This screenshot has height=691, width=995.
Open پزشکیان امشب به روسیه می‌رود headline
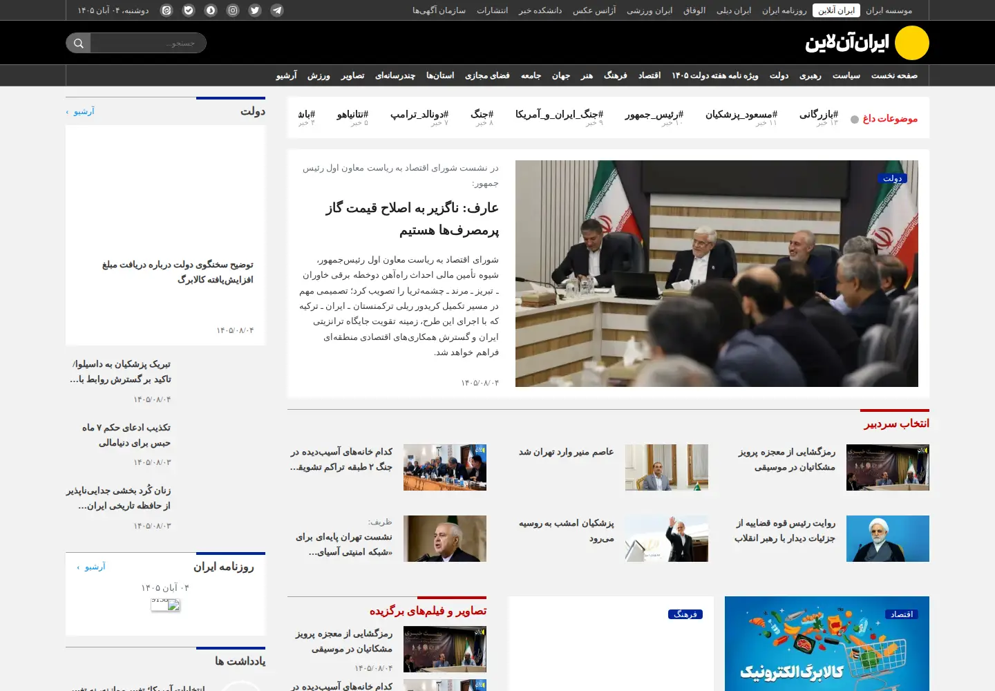pos(567,531)
